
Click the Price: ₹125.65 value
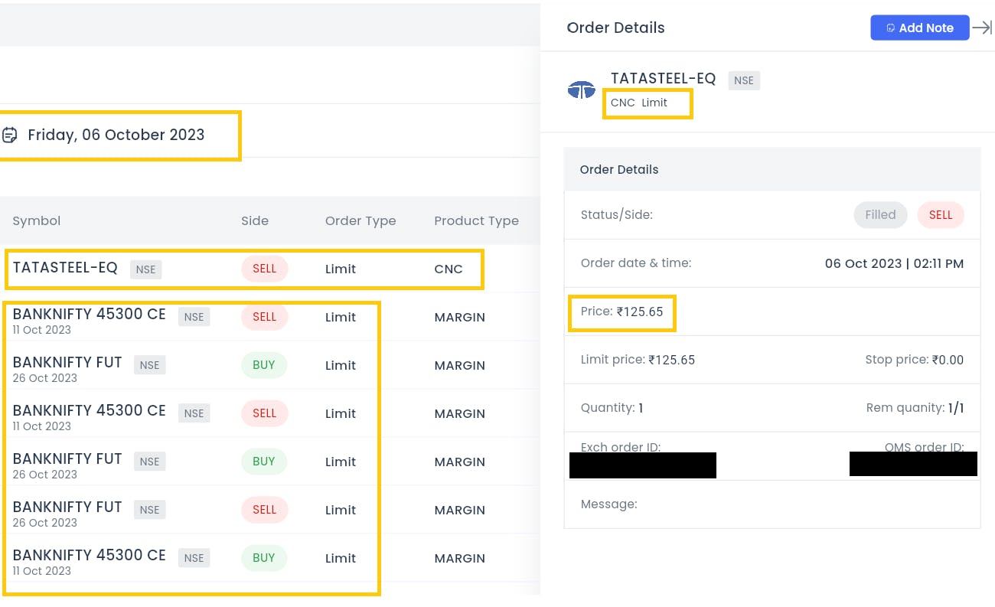point(622,312)
